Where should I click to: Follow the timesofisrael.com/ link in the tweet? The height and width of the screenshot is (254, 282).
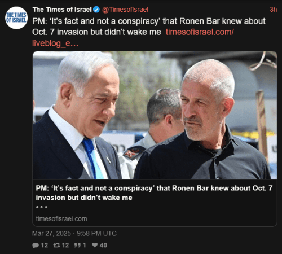(x=200, y=32)
